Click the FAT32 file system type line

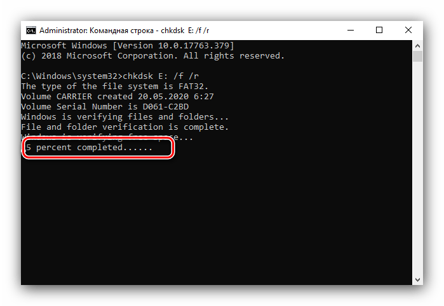point(115,87)
